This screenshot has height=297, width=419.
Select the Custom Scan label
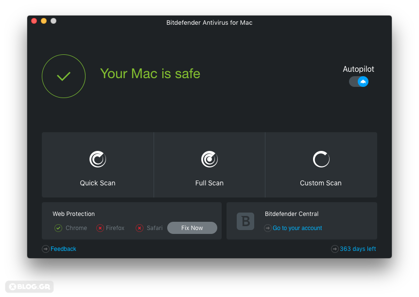(x=321, y=183)
